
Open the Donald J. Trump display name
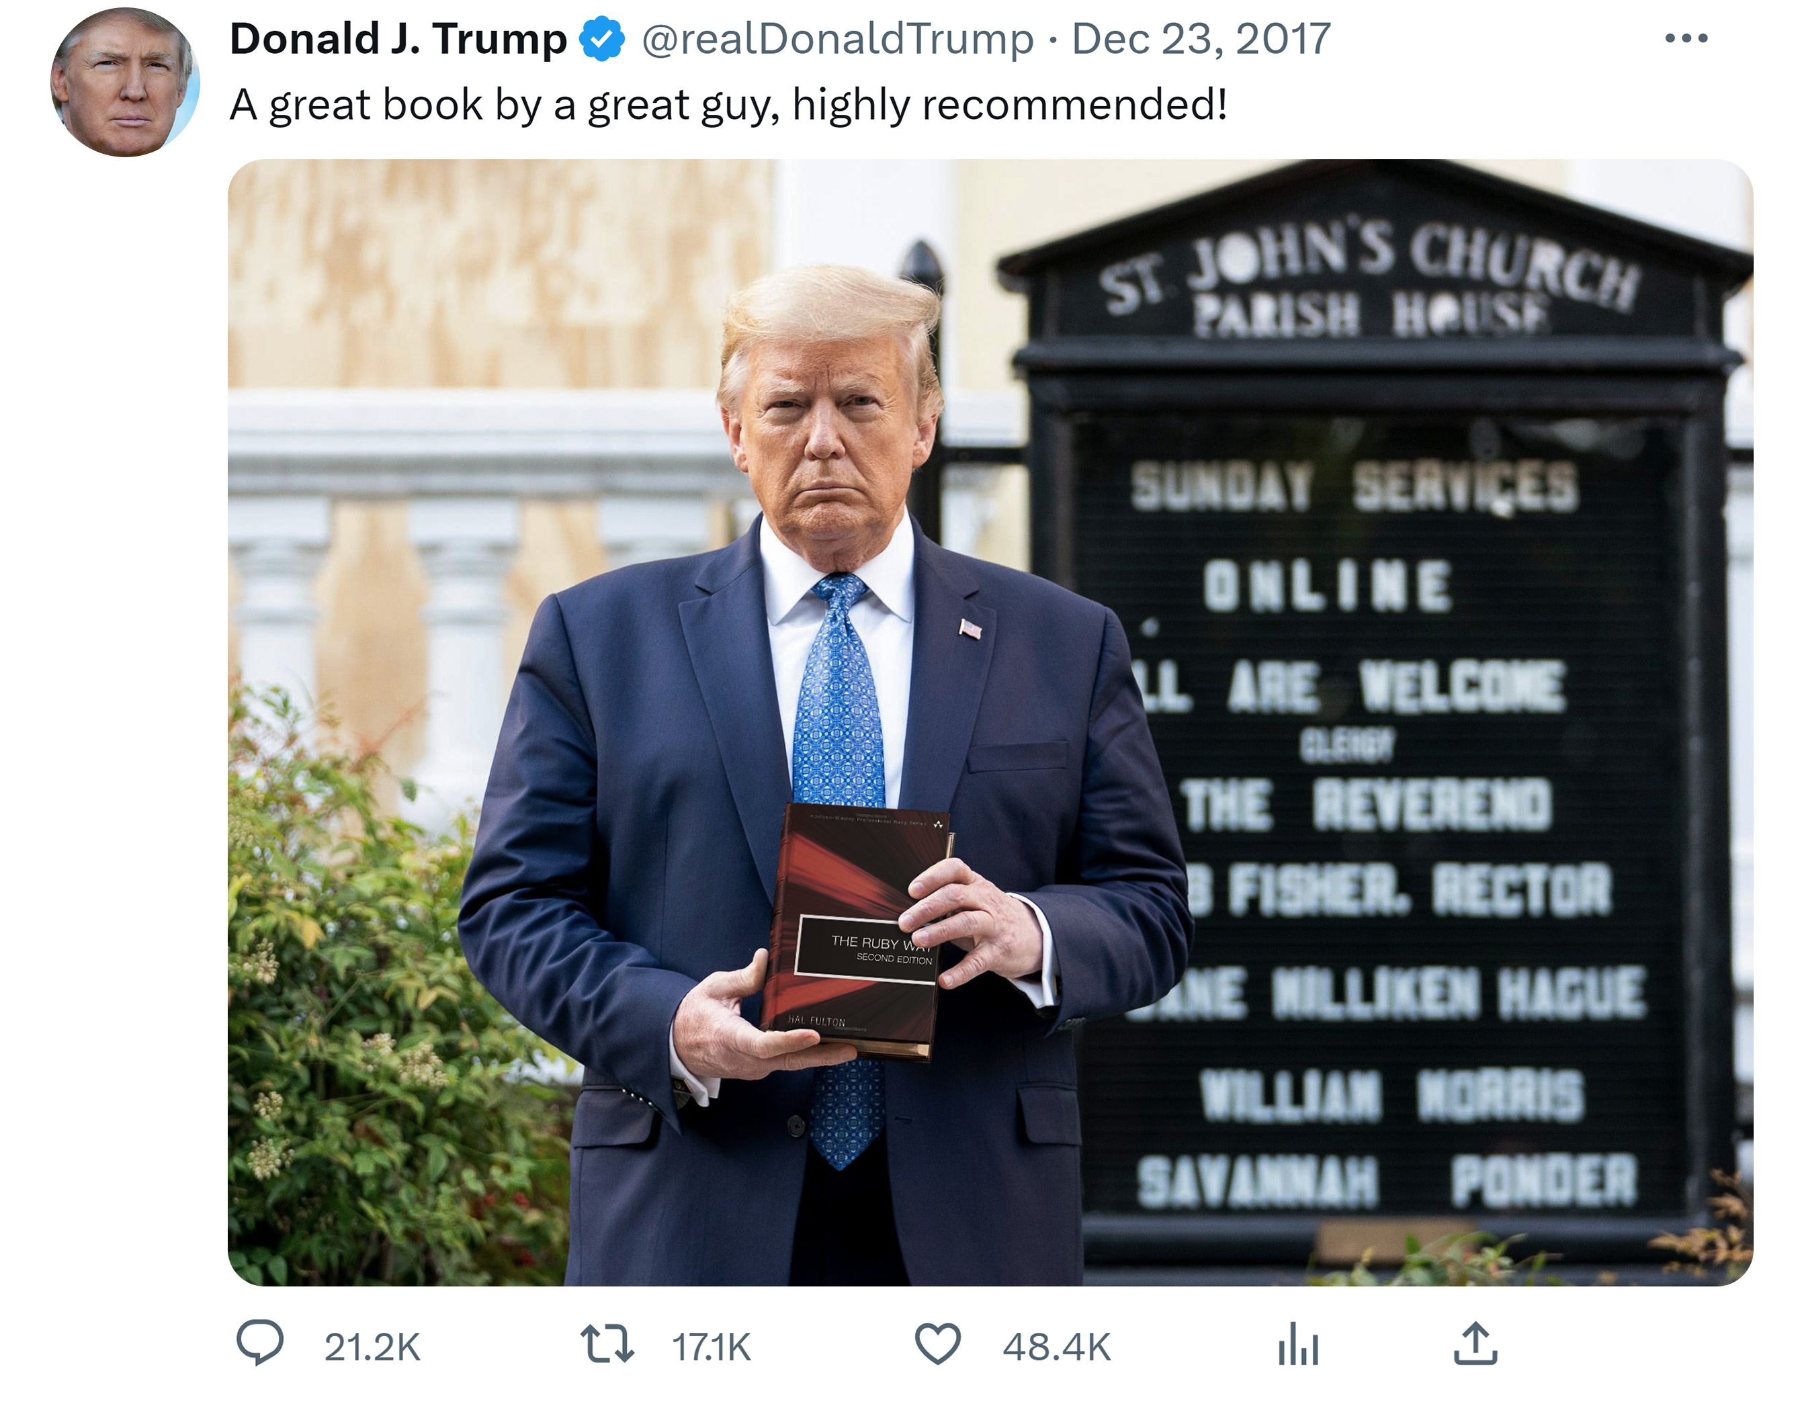398,39
